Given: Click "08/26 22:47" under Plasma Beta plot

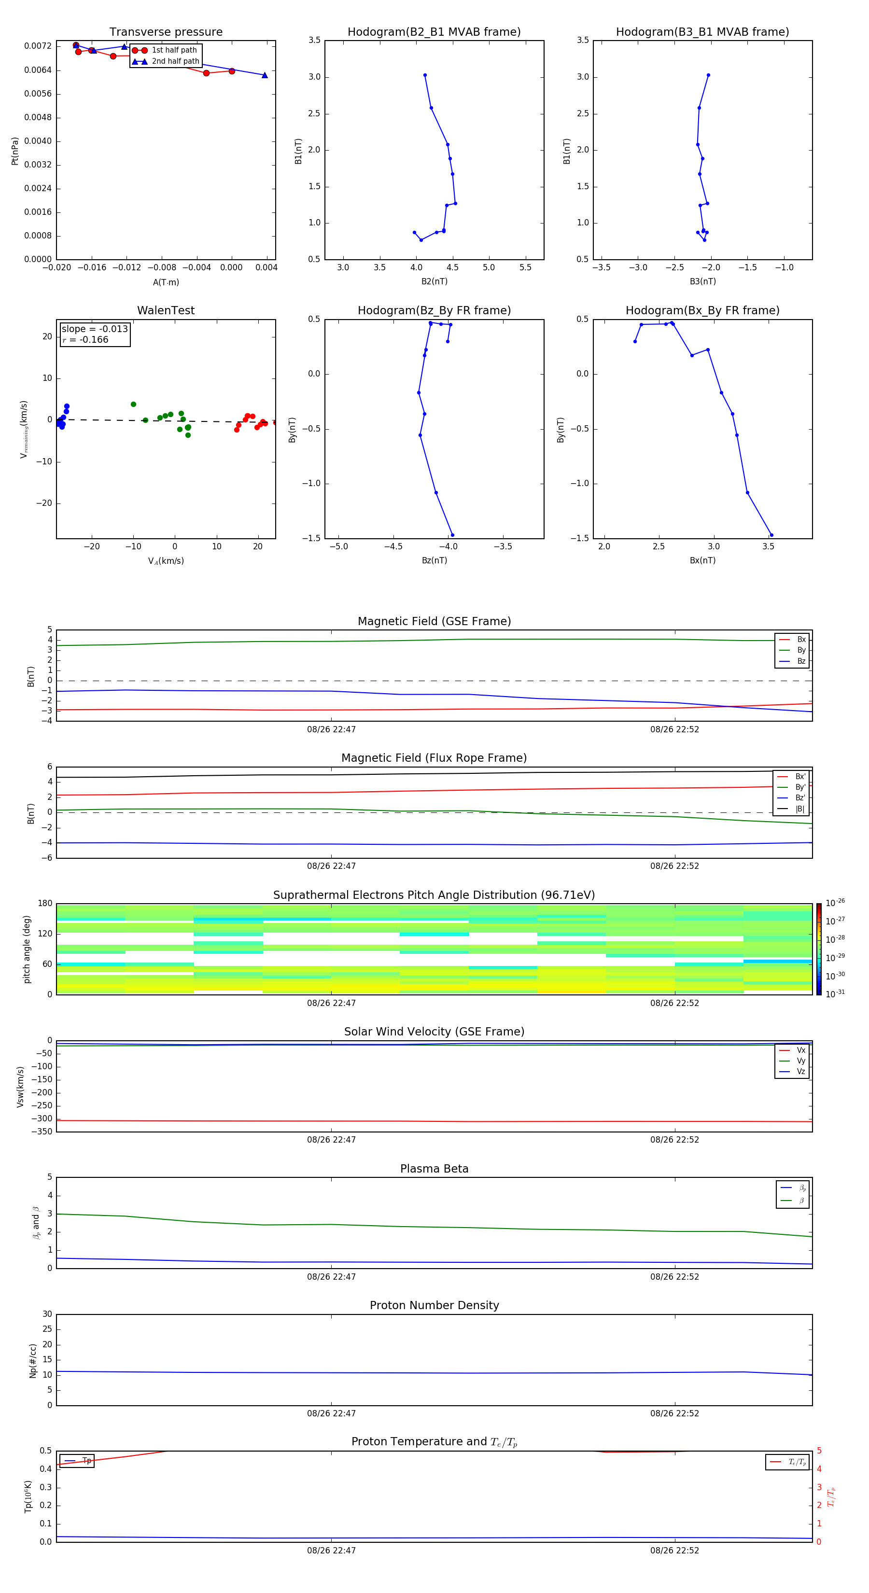Looking at the screenshot, I should click(331, 1276).
